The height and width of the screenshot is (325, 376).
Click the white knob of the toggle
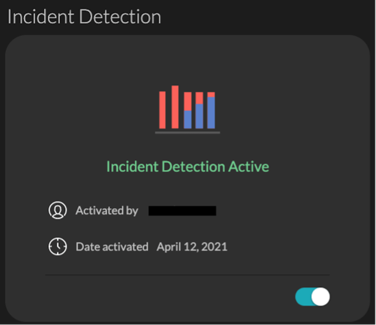[320, 297]
